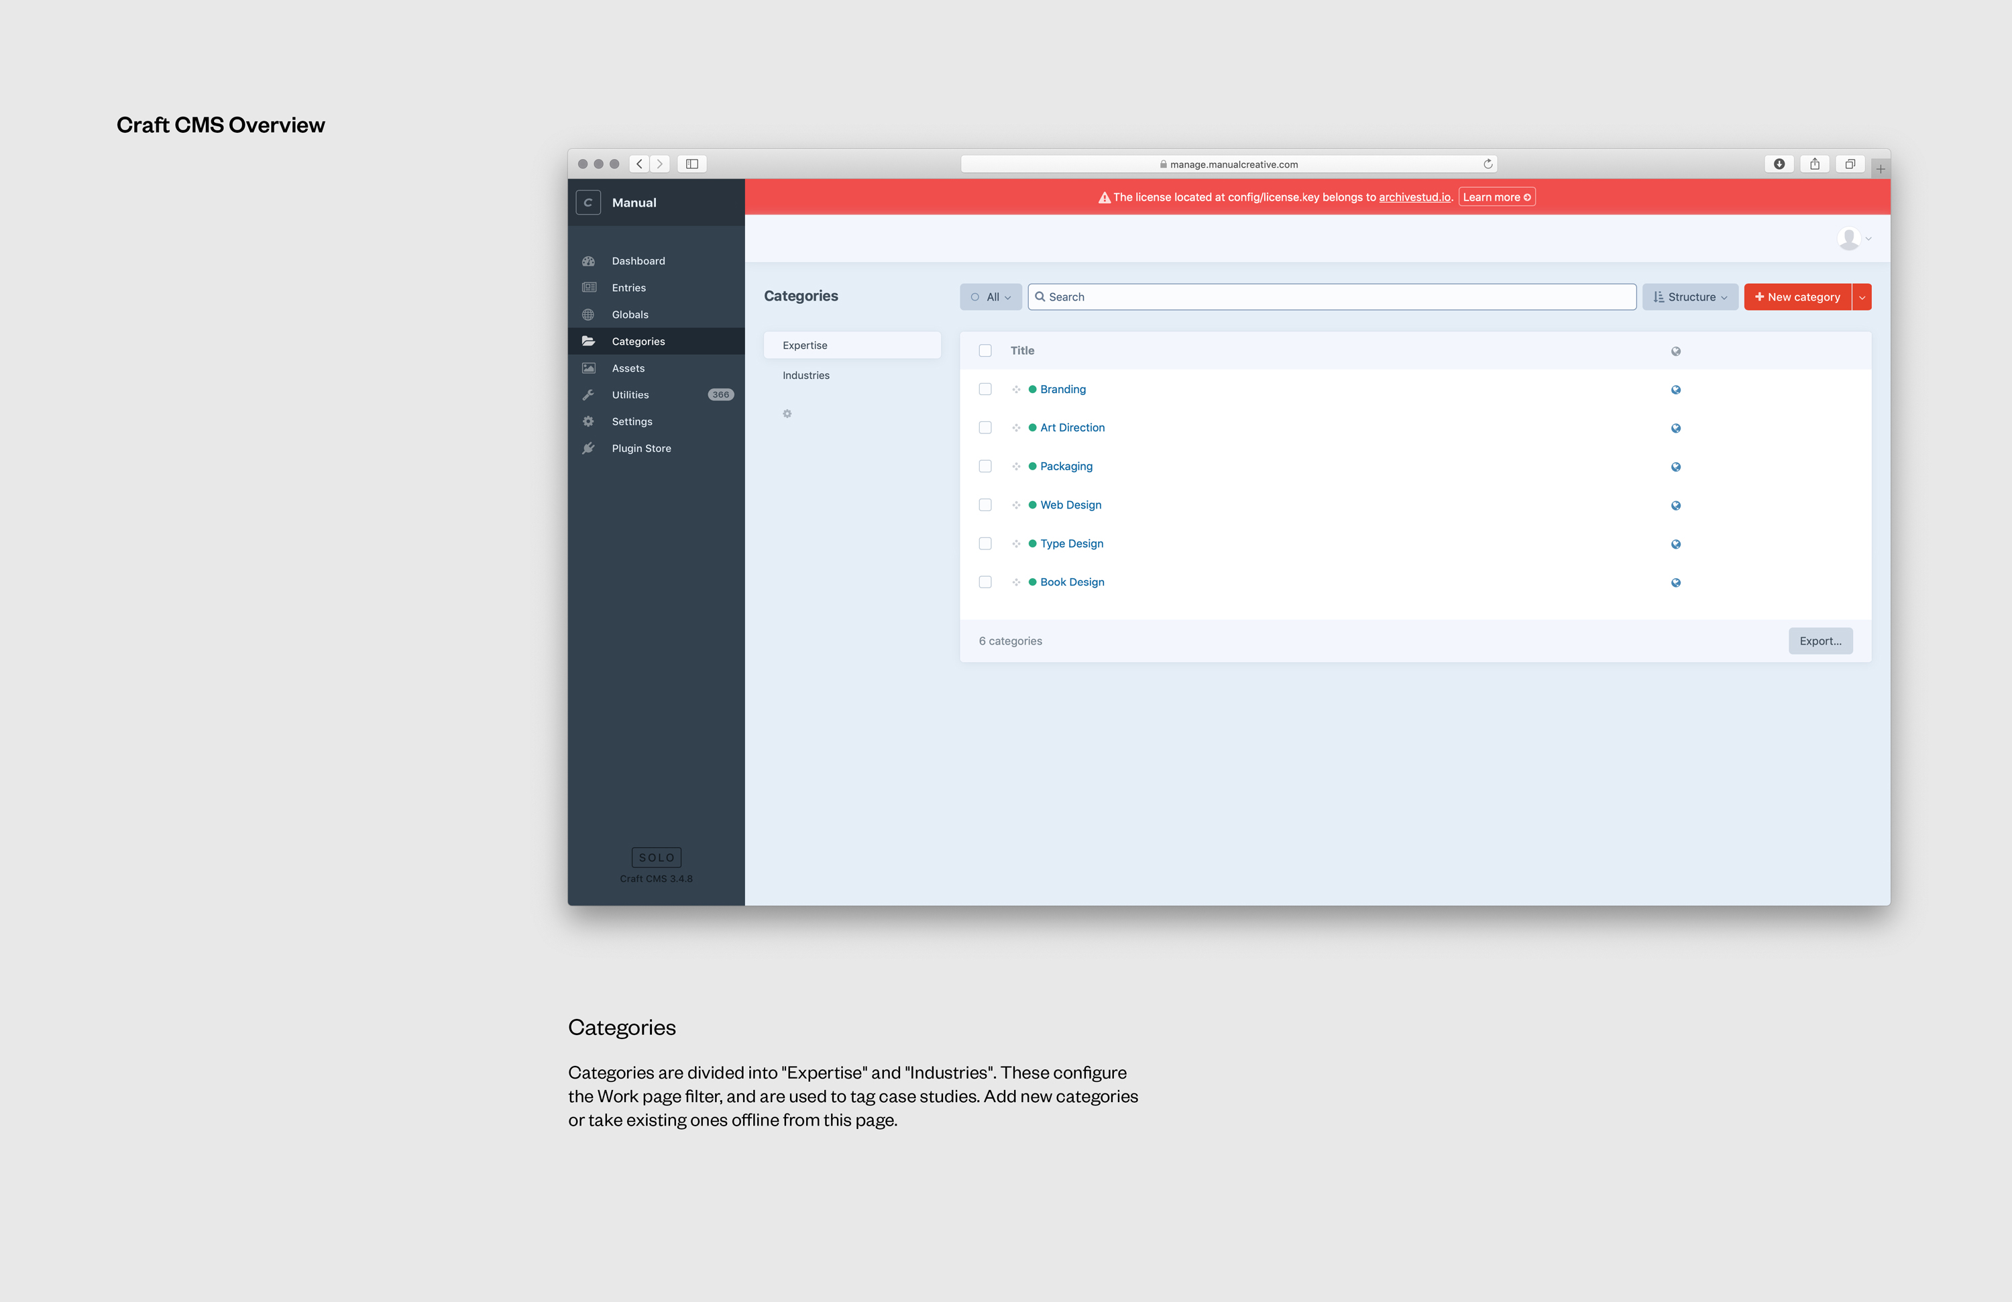Click the browser reload icon
The width and height of the screenshot is (2012, 1302).
(x=1488, y=164)
